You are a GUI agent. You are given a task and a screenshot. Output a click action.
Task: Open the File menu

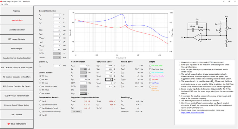(2, 4)
